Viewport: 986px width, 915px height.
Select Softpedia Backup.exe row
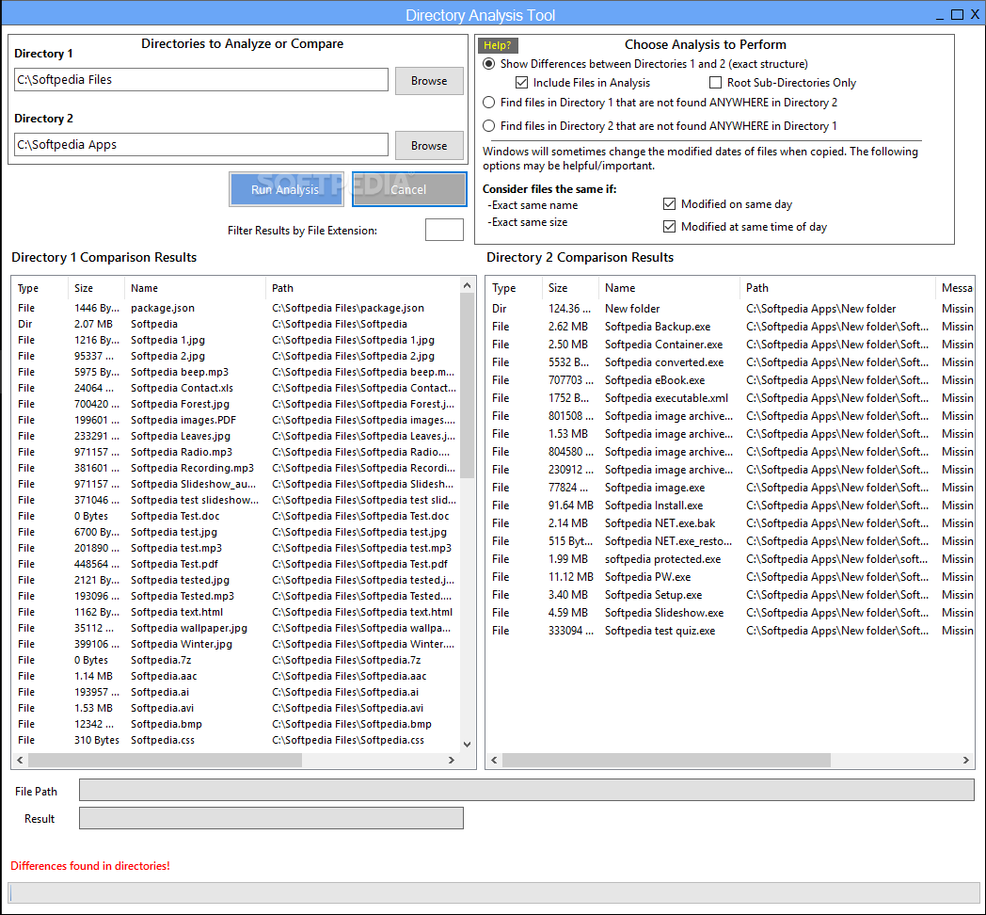coord(731,327)
